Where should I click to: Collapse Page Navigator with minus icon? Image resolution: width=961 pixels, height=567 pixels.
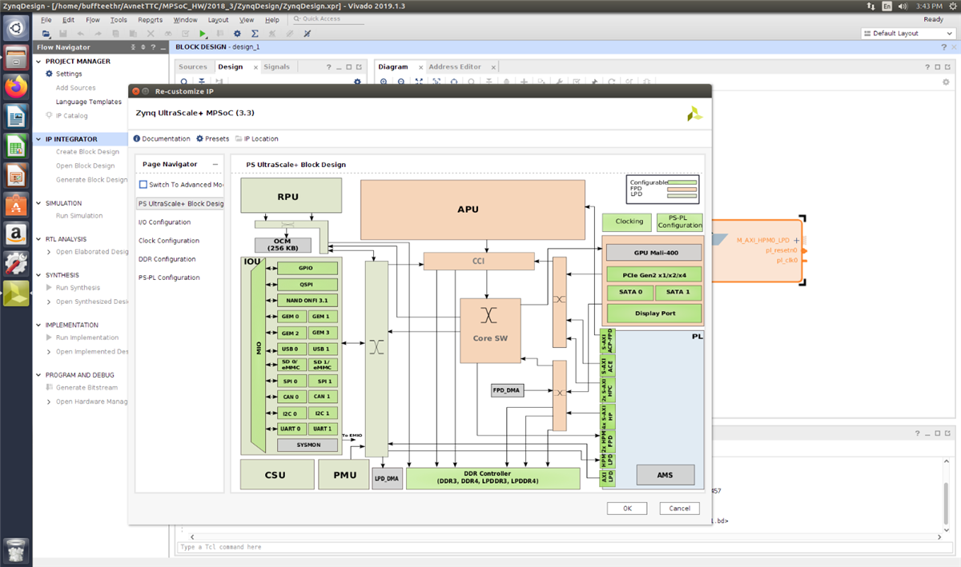point(215,164)
